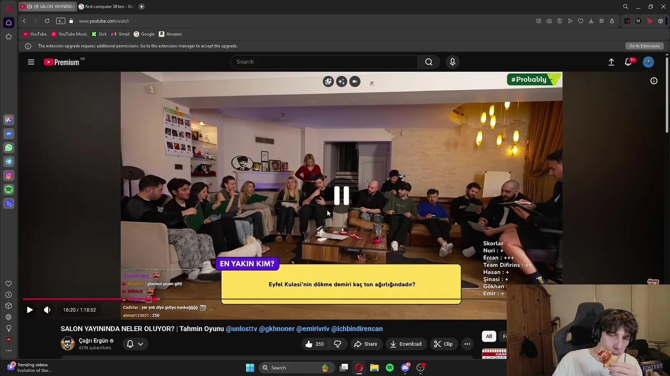
Task: Open YouTube Music bookmark
Action: pos(69,34)
